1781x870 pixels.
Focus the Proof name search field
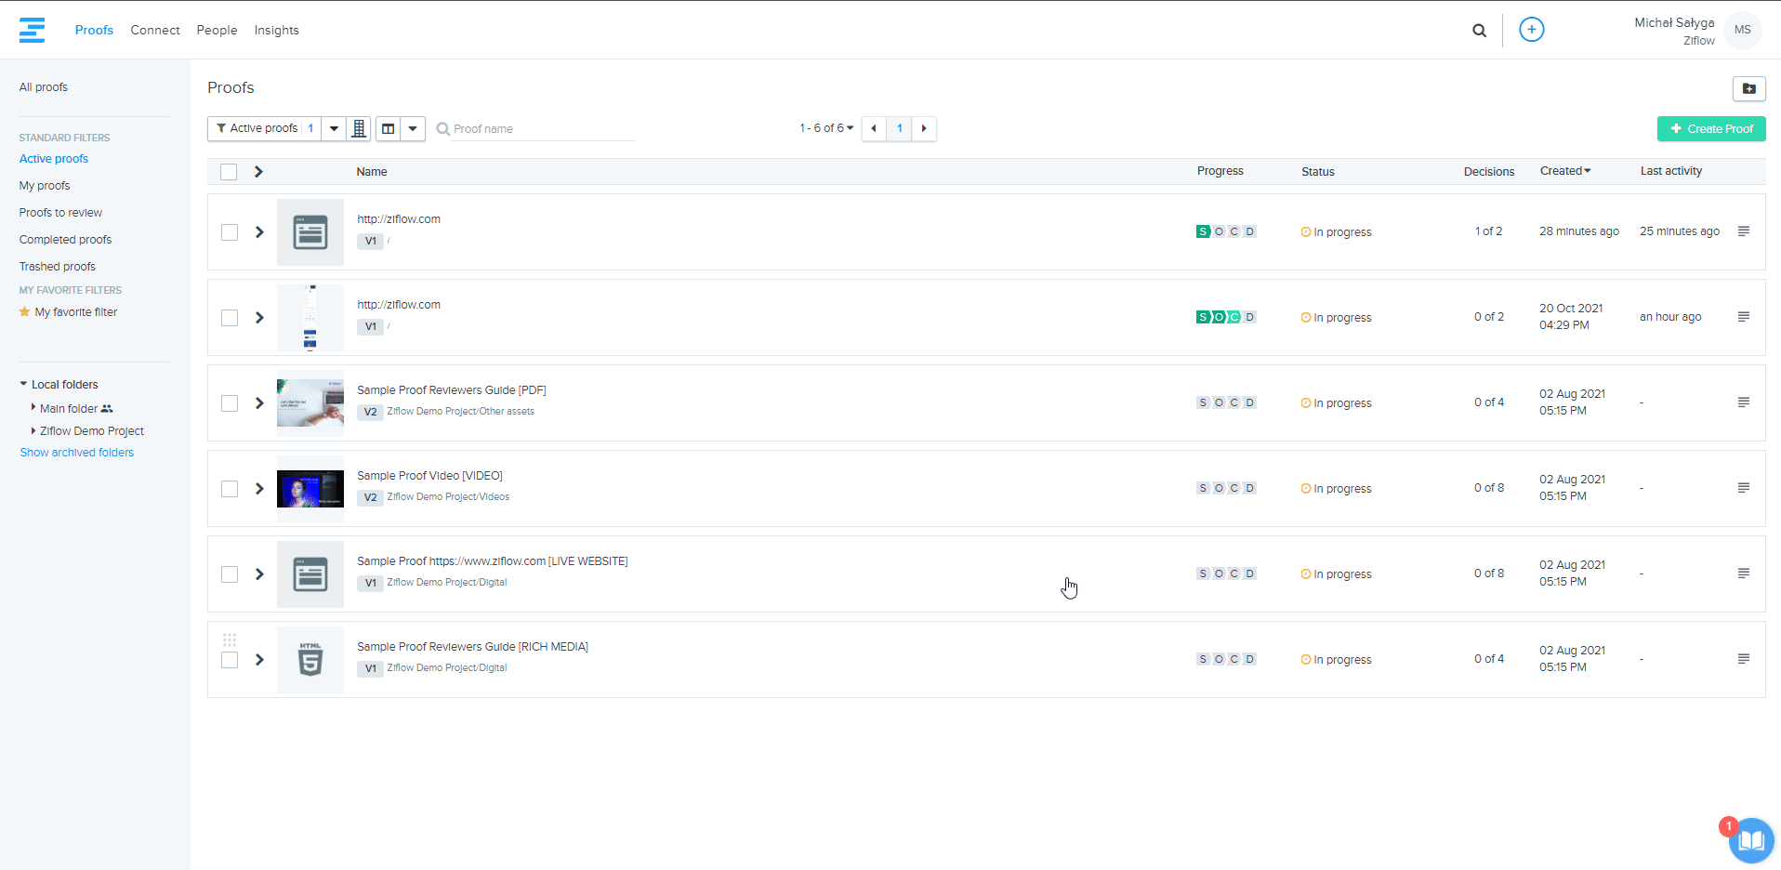[539, 129]
